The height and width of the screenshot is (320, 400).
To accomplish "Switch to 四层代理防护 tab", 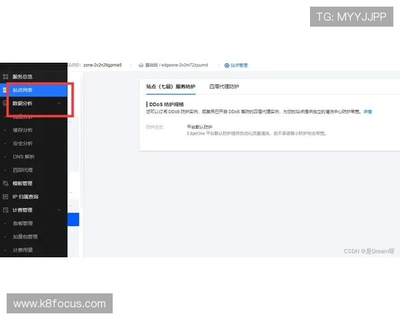I will tap(224, 87).
